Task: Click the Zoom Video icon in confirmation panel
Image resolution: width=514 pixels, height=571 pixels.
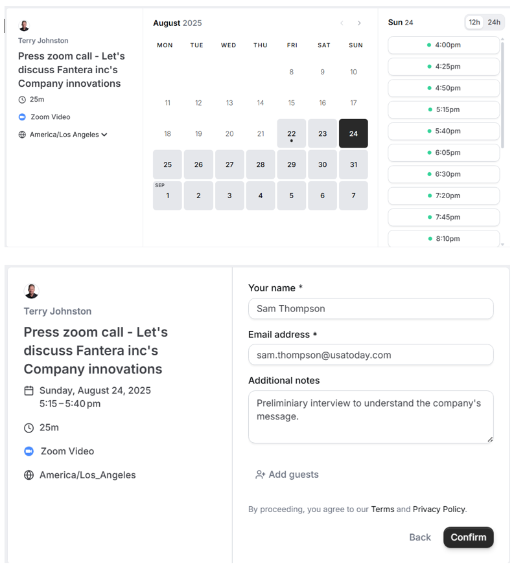Action: pyautogui.click(x=29, y=451)
